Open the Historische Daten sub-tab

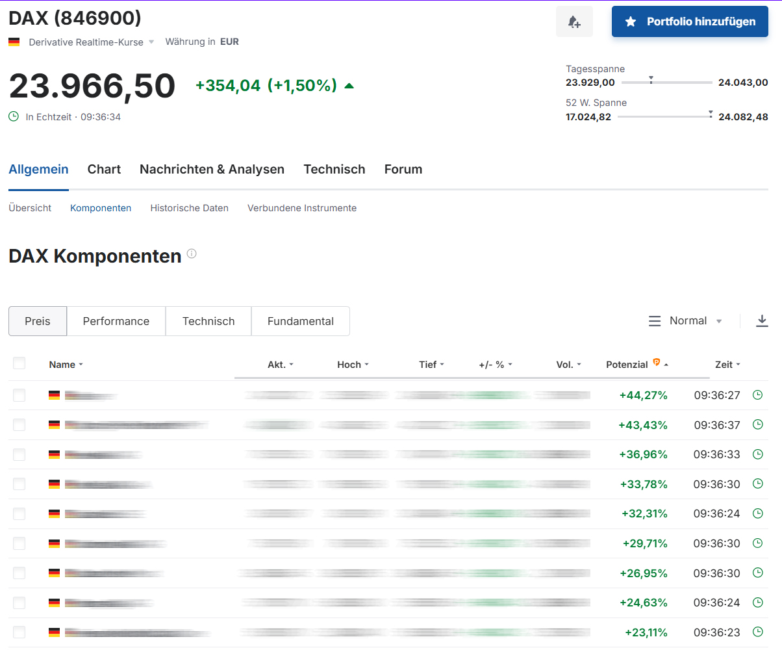tap(190, 208)
